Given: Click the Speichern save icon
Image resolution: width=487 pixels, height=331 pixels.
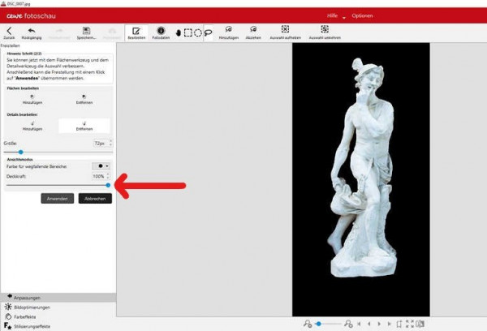Looking at the screenshot, I should (x=86, y=31).
